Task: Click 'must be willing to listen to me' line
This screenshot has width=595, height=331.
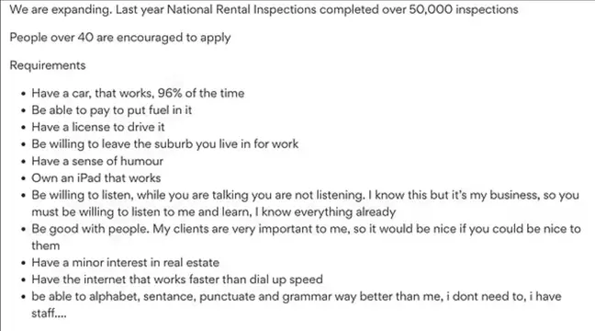Action: point(214,211)
